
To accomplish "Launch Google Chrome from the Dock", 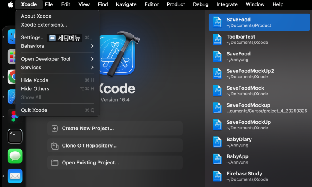I will tap(12, 77).
